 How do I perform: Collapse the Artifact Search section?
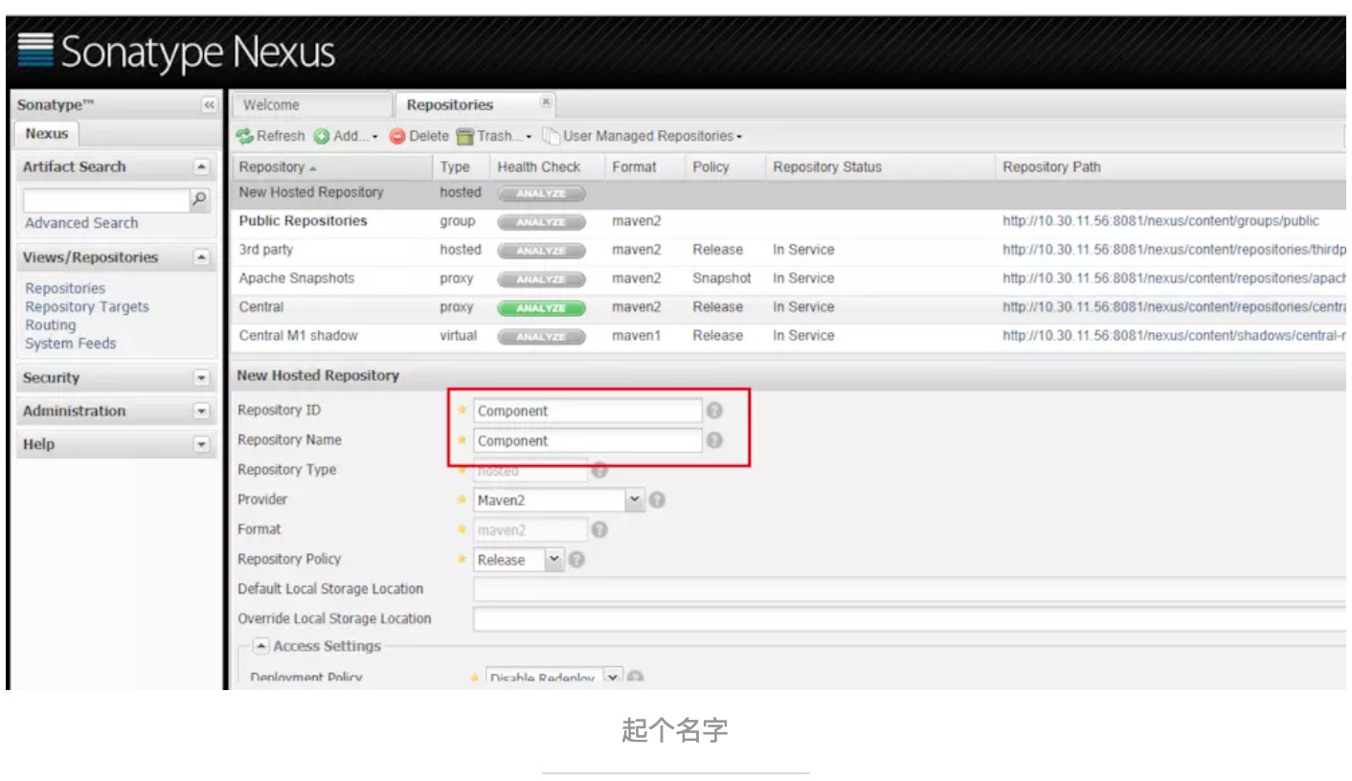(x=201, y=167)
